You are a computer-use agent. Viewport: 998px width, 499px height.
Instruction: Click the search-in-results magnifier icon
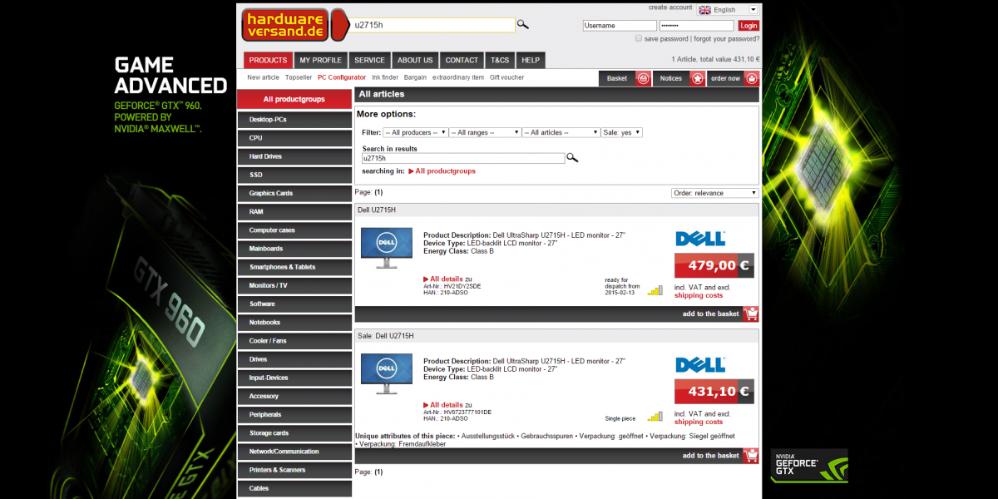click(572, 158)
